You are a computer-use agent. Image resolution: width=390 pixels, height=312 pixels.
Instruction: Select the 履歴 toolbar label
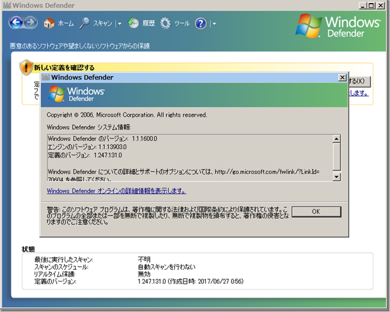tap(149, 23)
